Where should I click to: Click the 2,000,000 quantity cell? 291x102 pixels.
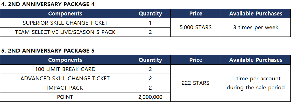tap(150, 97)
